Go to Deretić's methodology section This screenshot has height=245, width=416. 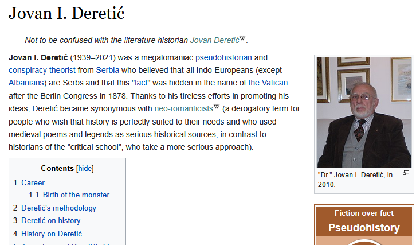pyautogui.click(x=58, y=208)
